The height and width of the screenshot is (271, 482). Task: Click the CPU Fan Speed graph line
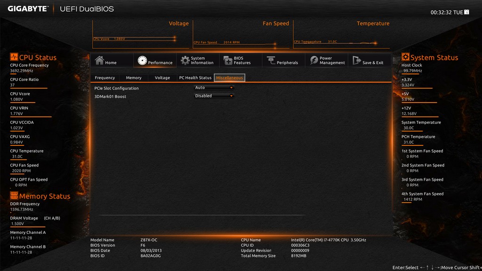[x=235, y=43]
